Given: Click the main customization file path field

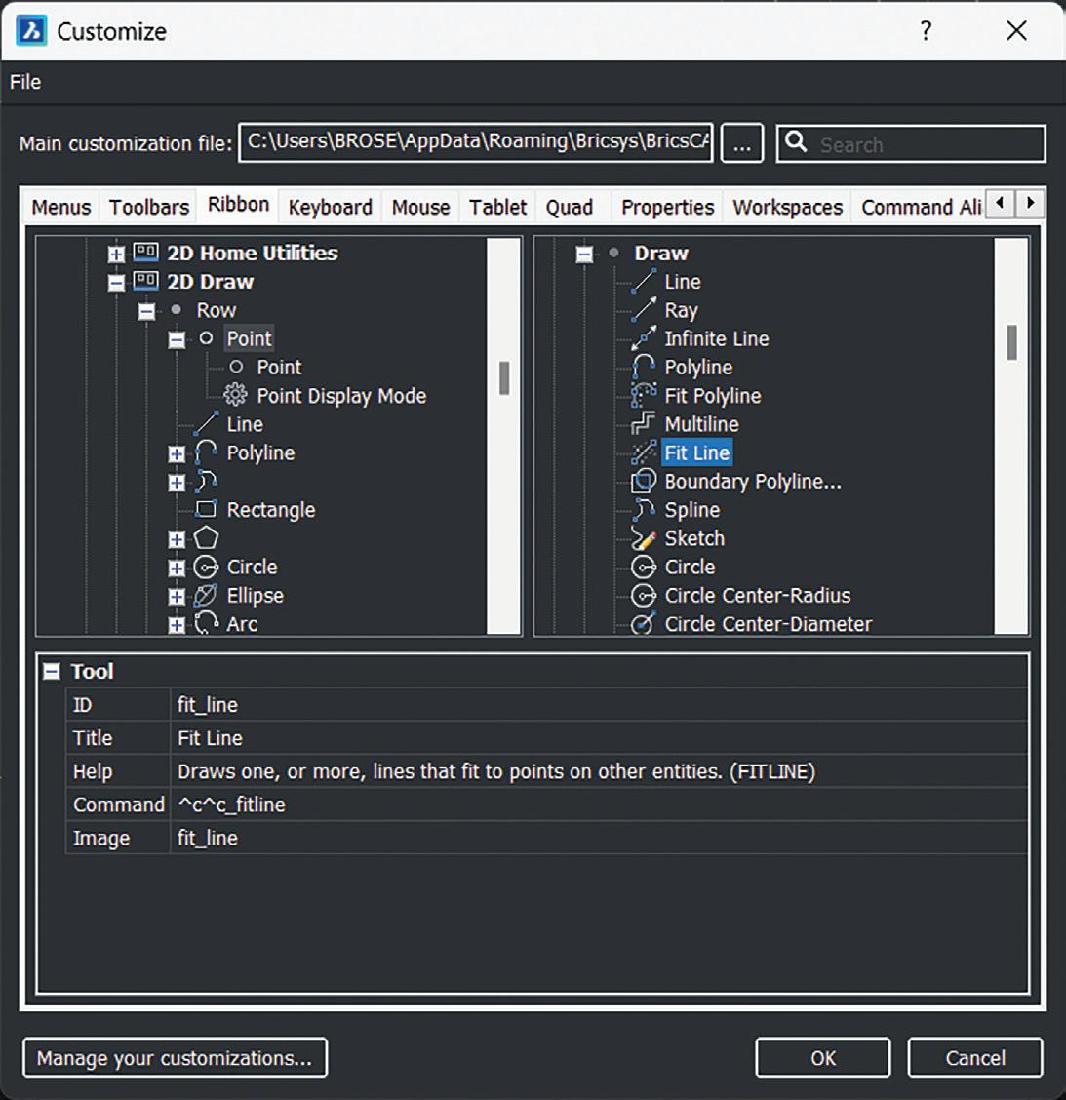Looking at the screenshot, I should click(476, 143).
